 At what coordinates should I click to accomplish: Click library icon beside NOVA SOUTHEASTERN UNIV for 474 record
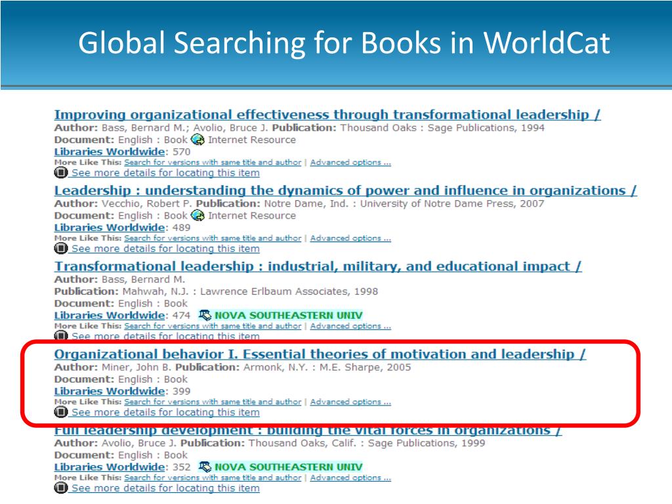tap(205, 316)
